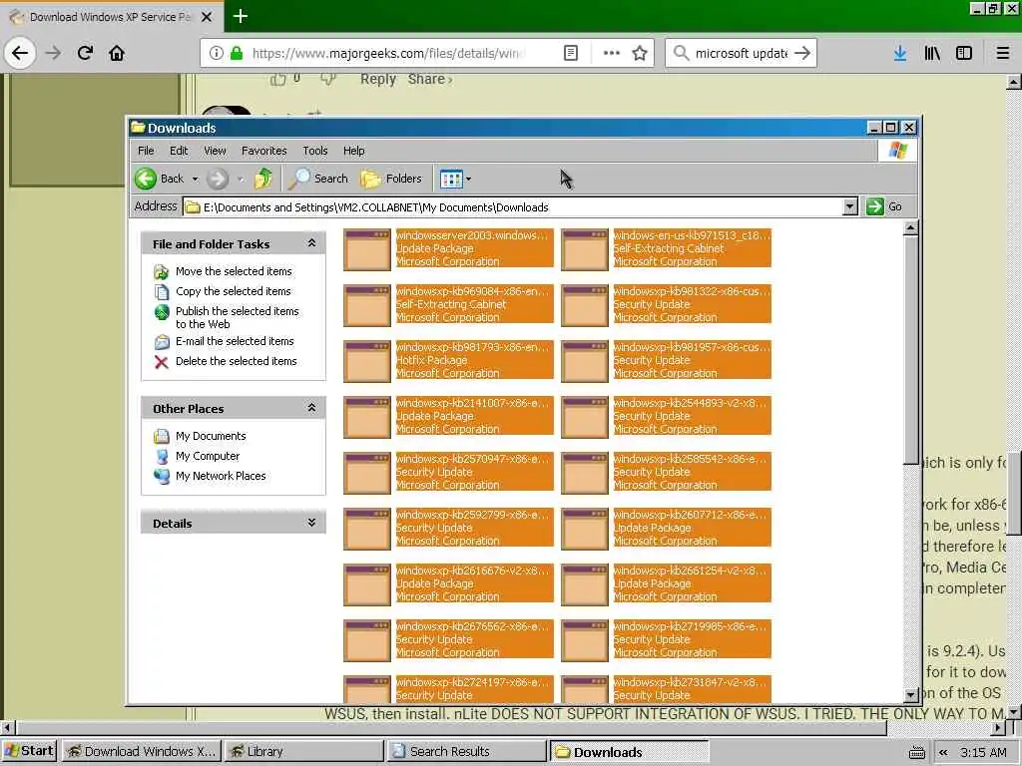Go to My Network Places
The height and width of the screenshot is (766, 1022).
pos(221,476)
